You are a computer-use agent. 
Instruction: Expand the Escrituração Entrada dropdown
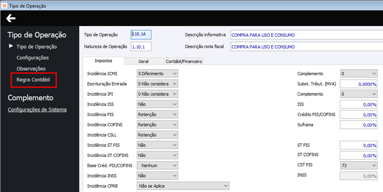(x=157, y=84)
